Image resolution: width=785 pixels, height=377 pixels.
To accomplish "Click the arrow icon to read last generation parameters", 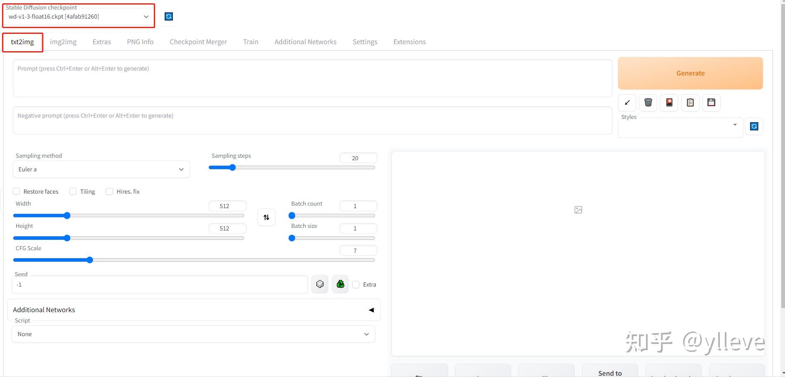I will coord(627,102).
